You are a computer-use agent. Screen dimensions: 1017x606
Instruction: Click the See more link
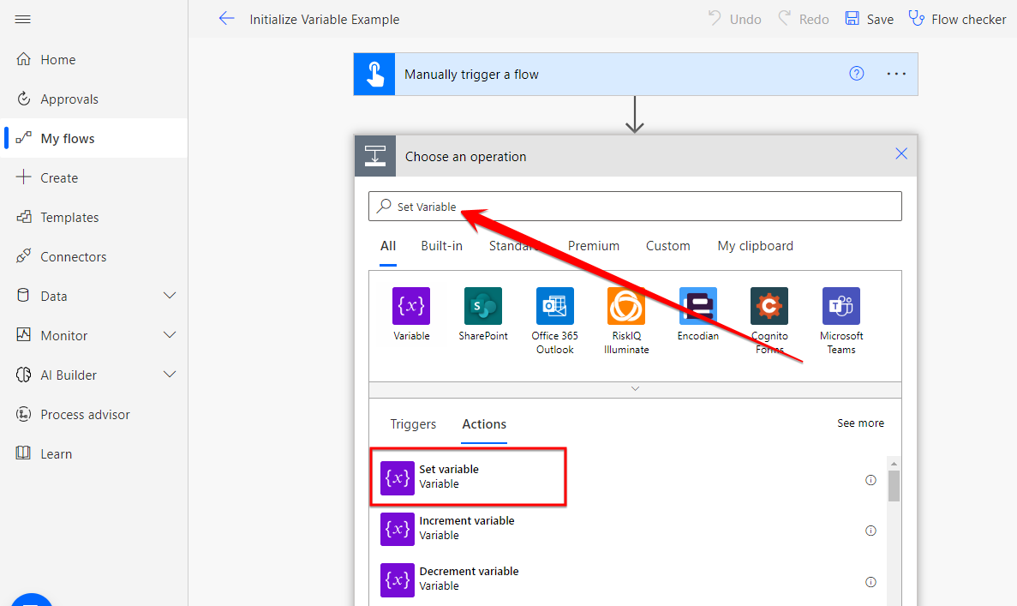coord(860,423)
